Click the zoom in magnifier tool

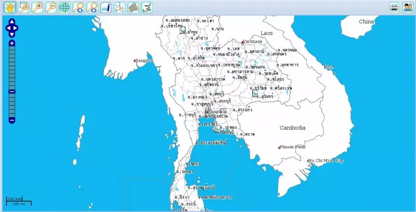pos(37,7)
